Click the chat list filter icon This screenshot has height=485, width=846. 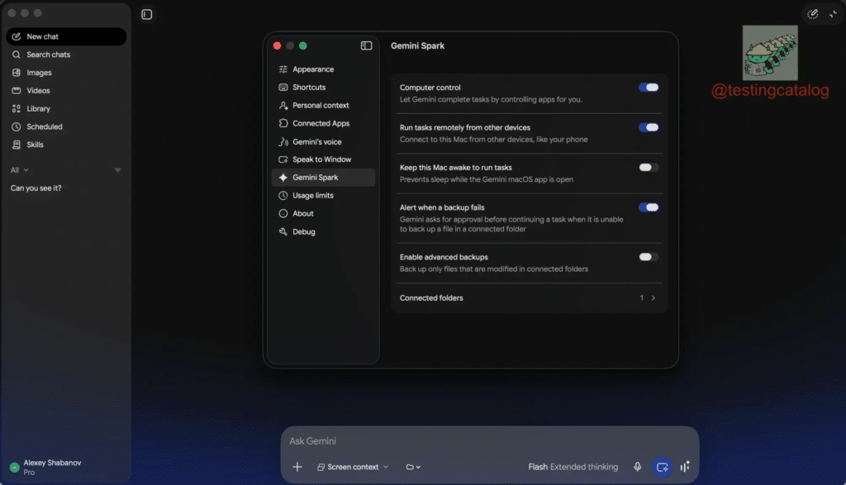click(117, 170)
